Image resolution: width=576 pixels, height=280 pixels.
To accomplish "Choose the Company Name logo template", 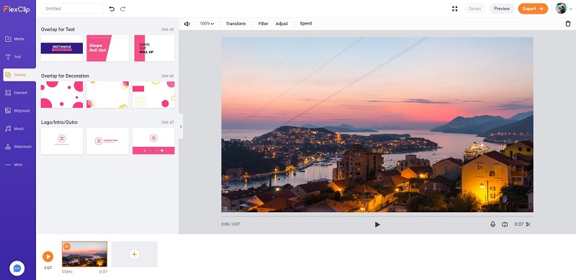I will (x=107, y=141).
